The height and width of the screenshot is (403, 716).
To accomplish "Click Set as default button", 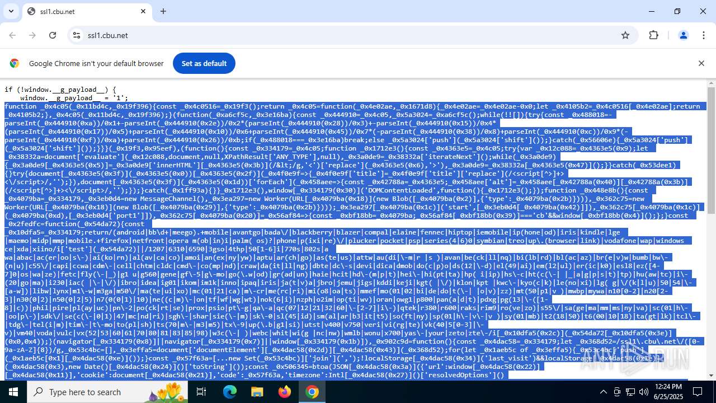I will (x=204, y=63).
